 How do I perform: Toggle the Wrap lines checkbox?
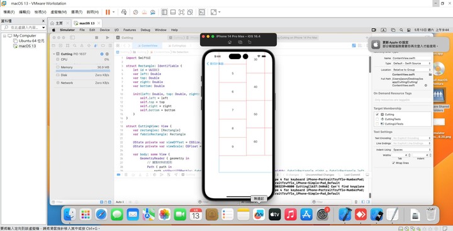(x=393, y=163)
